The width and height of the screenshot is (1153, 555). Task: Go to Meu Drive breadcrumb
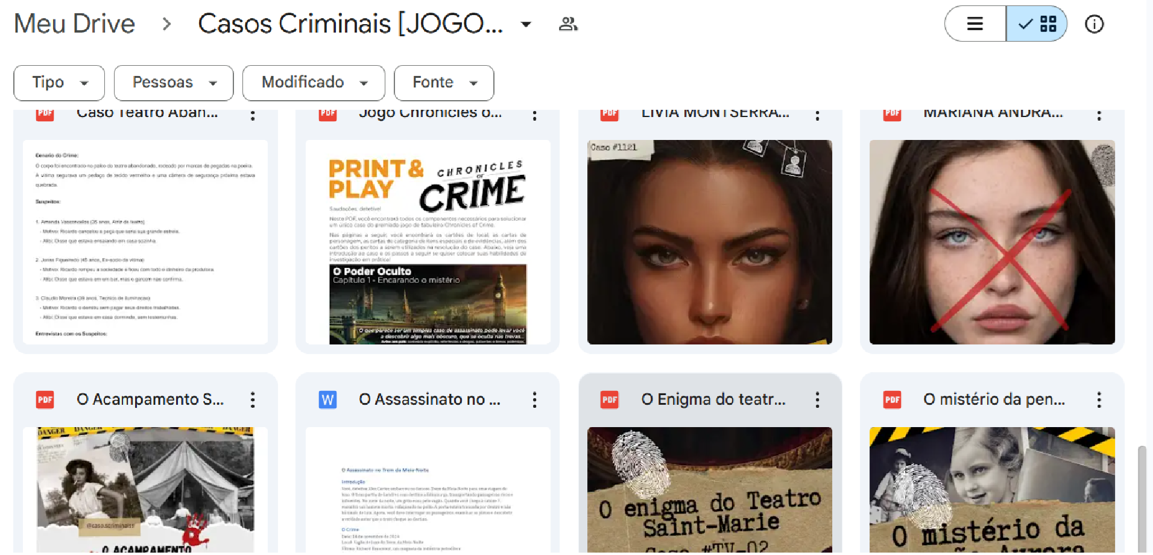pos(74,24)
